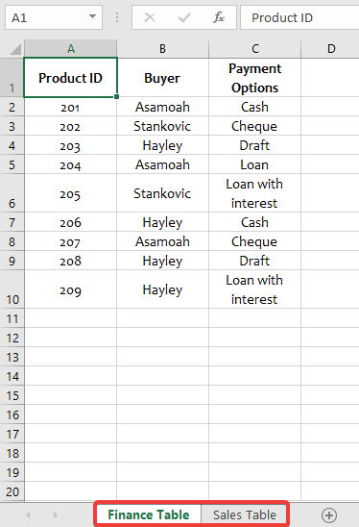This screenshot has height=527, width=359.
Task: Select column D header
Action: click(x=331, y=49)
